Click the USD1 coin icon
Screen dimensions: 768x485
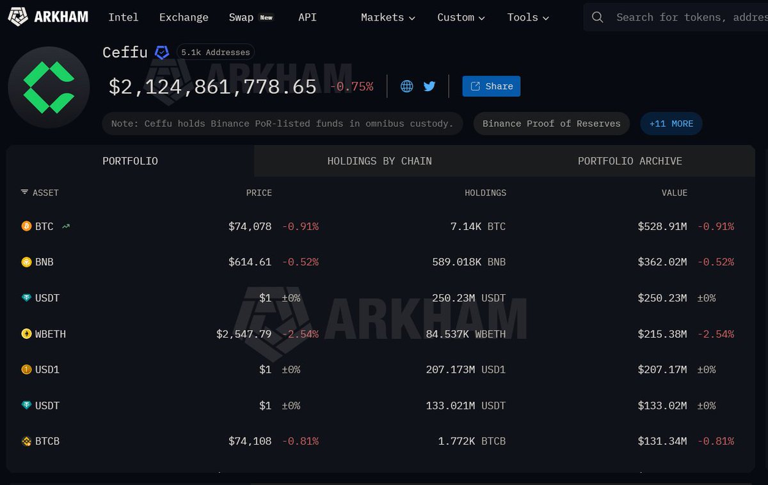pos(26,370)
